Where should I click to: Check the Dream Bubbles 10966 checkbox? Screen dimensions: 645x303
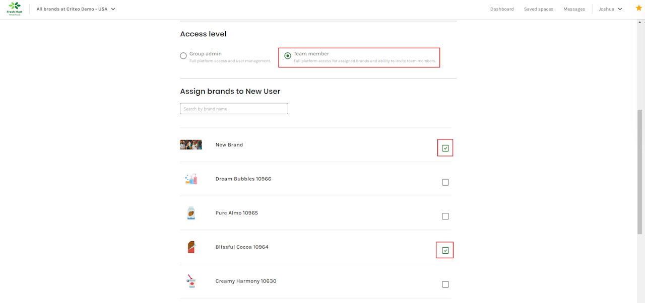click(445, 182)
